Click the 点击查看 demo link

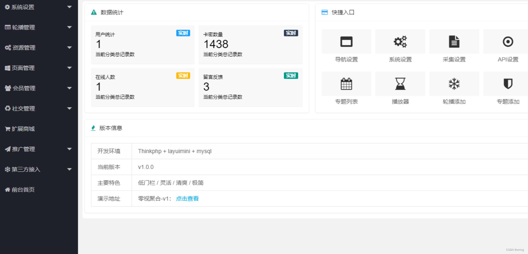click(x=187, y=198)
